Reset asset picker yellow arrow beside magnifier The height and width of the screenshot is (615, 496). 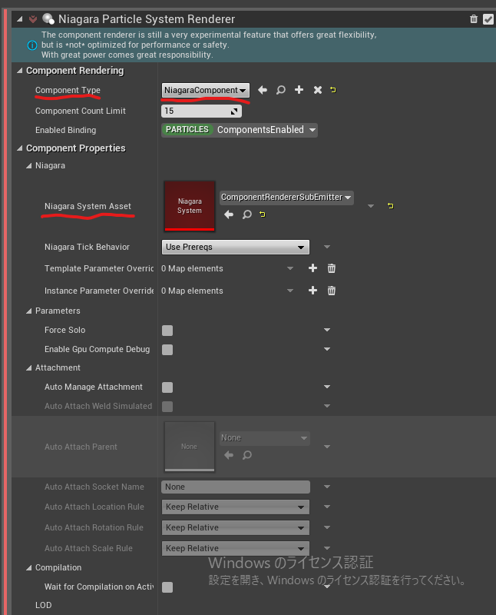263,214
